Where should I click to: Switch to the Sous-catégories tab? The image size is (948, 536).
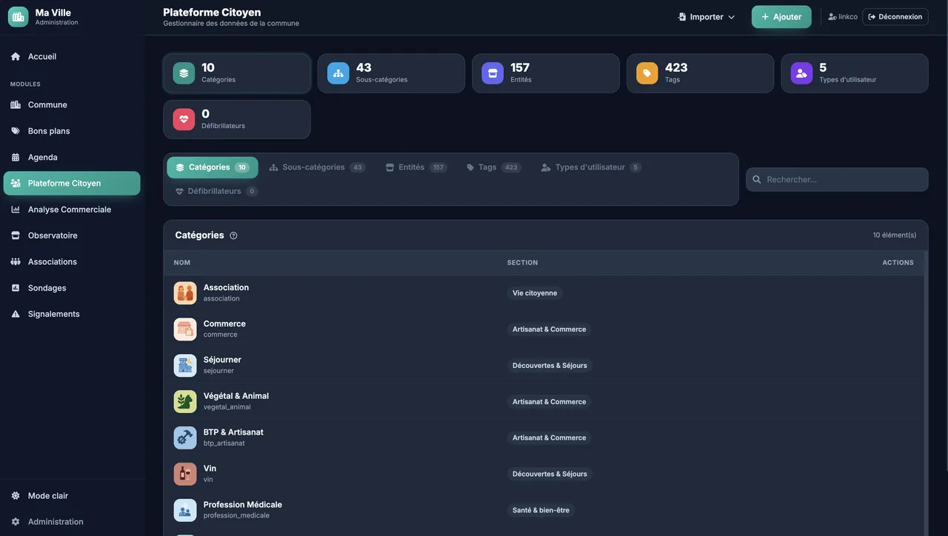(317, 167)
